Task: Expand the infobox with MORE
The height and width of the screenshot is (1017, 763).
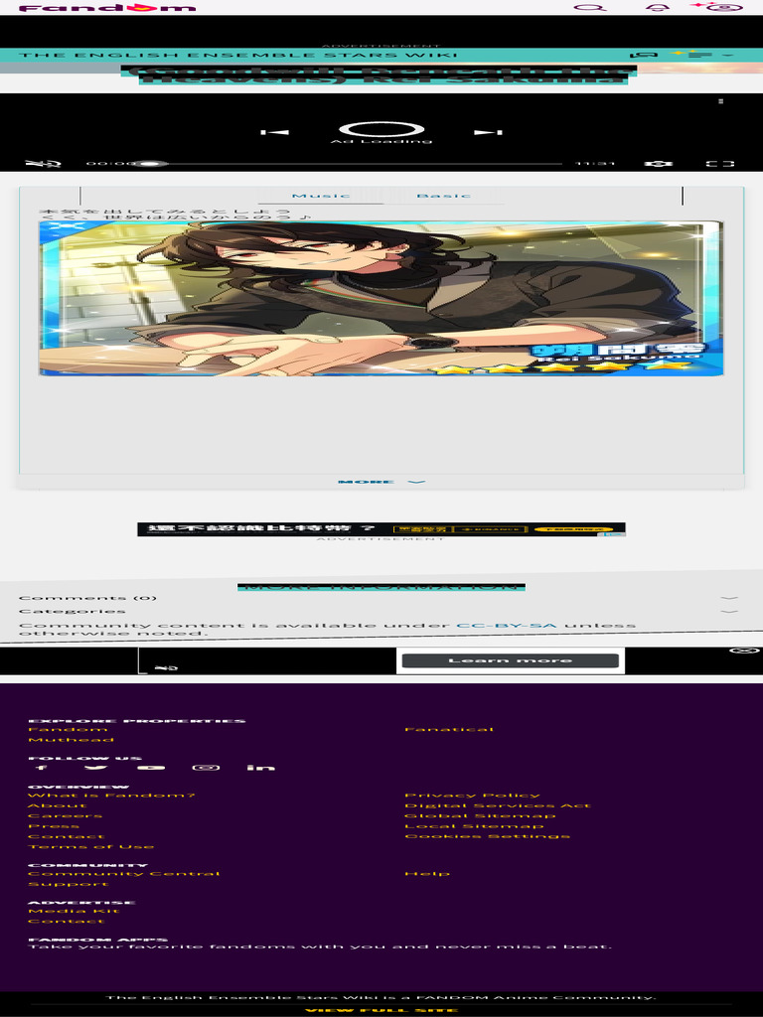Action: click(x=381, y=482)
